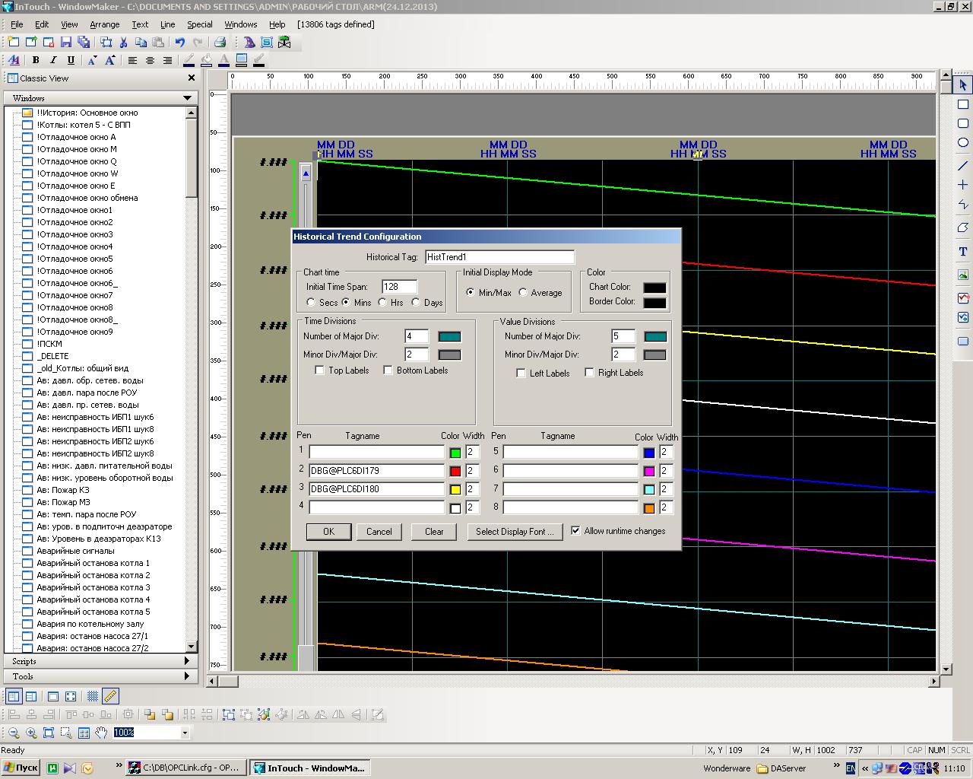Enable the Top Labels checkbox
Image resolution: width=973 pixels, height=779 pixels.
coord(320,370)
